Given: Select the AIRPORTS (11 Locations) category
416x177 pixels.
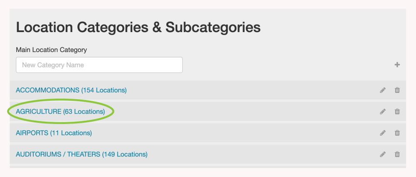Looking at the screenshot, I should pos(54,133).
